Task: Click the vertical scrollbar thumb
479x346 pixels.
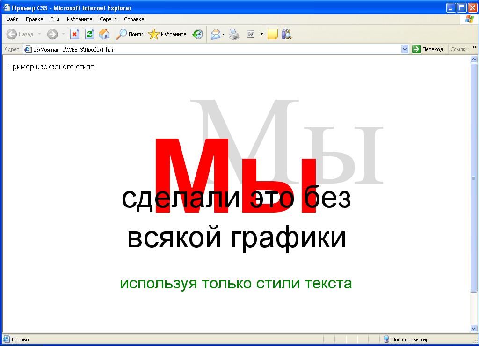Action: tap(473, 178)
